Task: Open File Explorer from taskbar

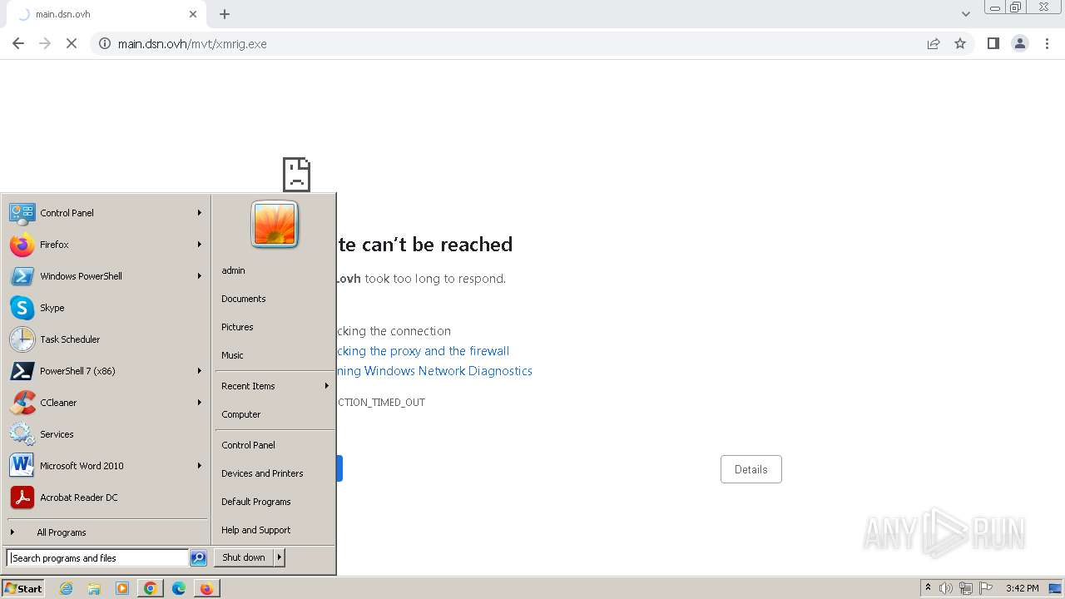Action: coord(94,588)
